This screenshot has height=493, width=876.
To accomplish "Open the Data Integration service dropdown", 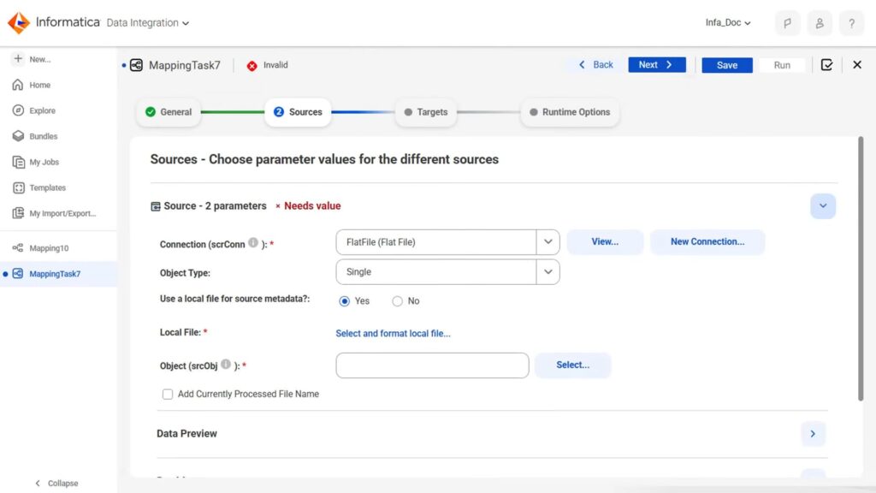I will click(x=148, y=23).
